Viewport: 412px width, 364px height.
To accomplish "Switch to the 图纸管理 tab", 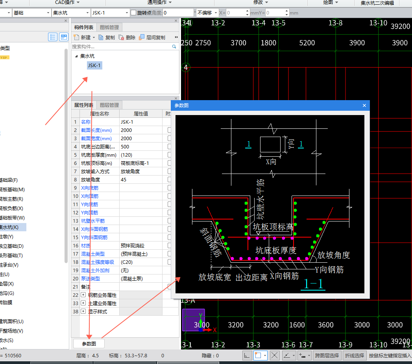I will (109, 27).
